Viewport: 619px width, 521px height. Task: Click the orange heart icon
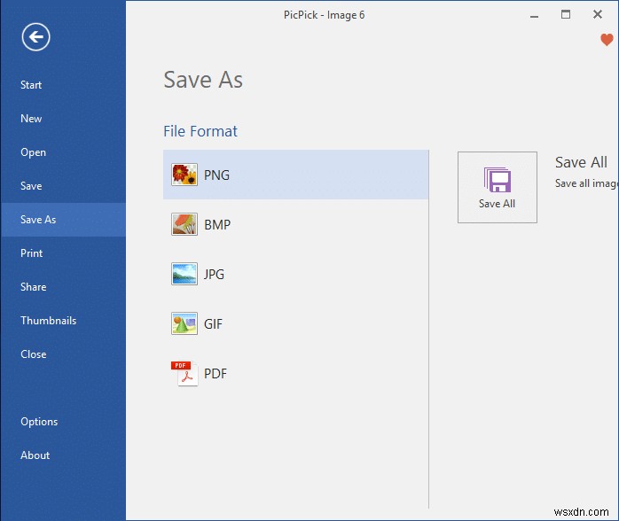[x=607, y=40]
